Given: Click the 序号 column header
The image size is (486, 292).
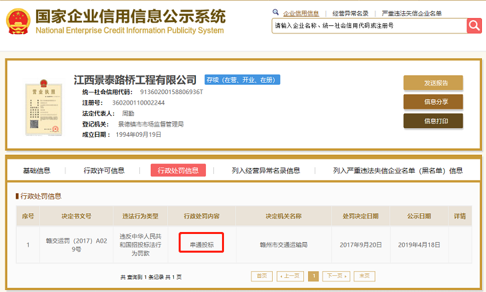Looking at the screenshot, I should (28, 216).
